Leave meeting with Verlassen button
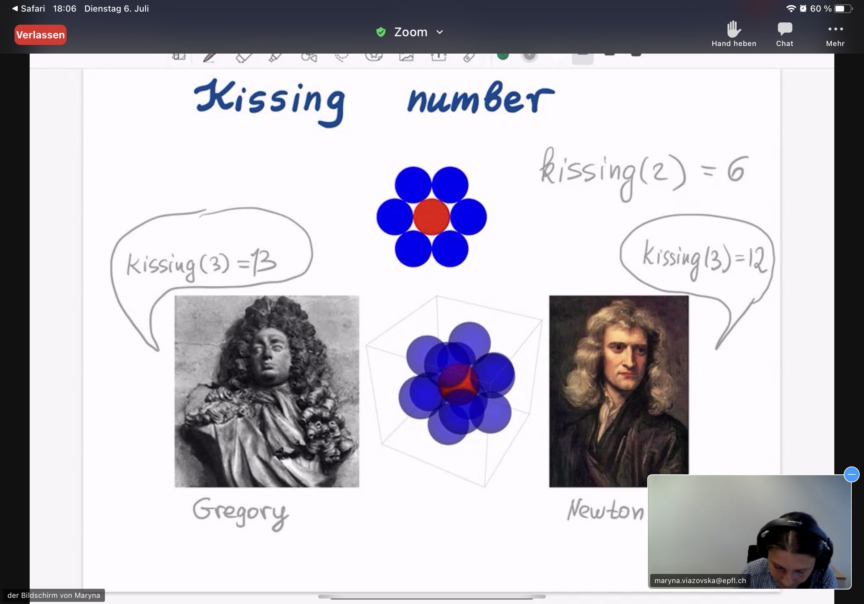 41,35
